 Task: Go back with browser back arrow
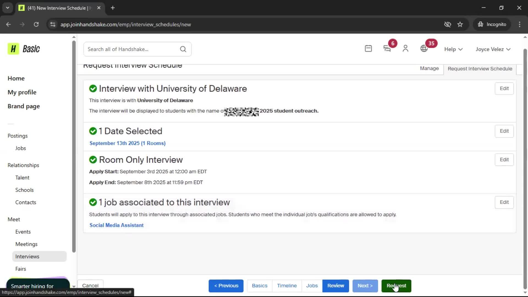pos(9,24)
